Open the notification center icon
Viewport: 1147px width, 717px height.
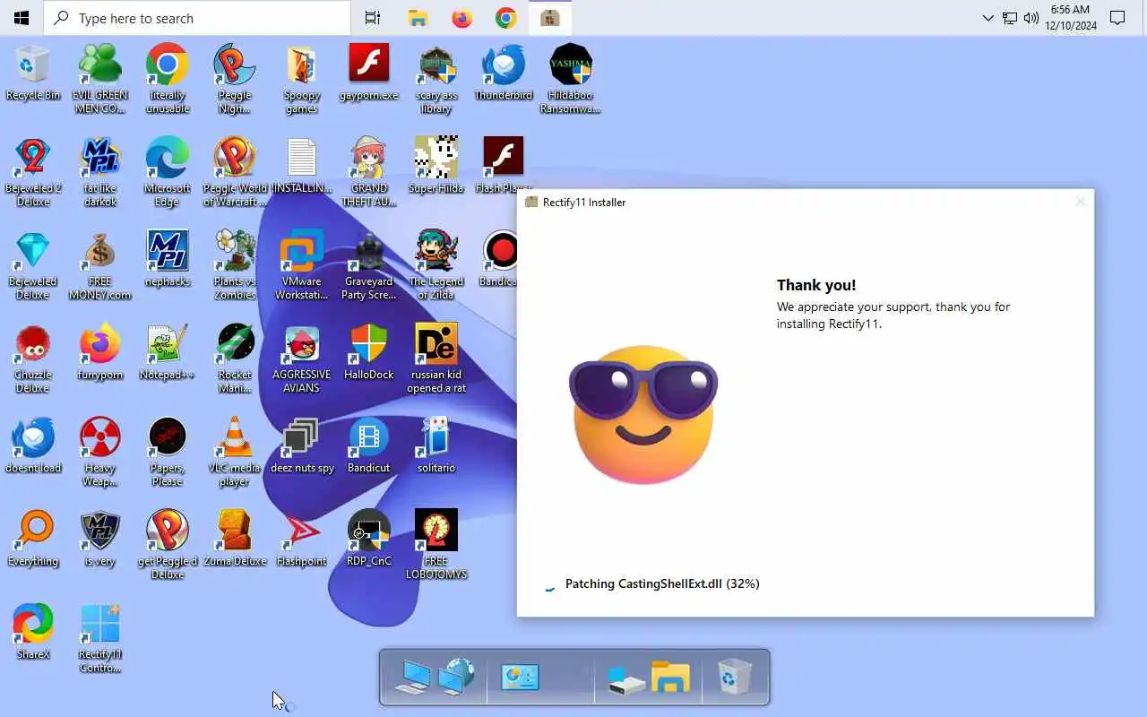pos(1117,18)
